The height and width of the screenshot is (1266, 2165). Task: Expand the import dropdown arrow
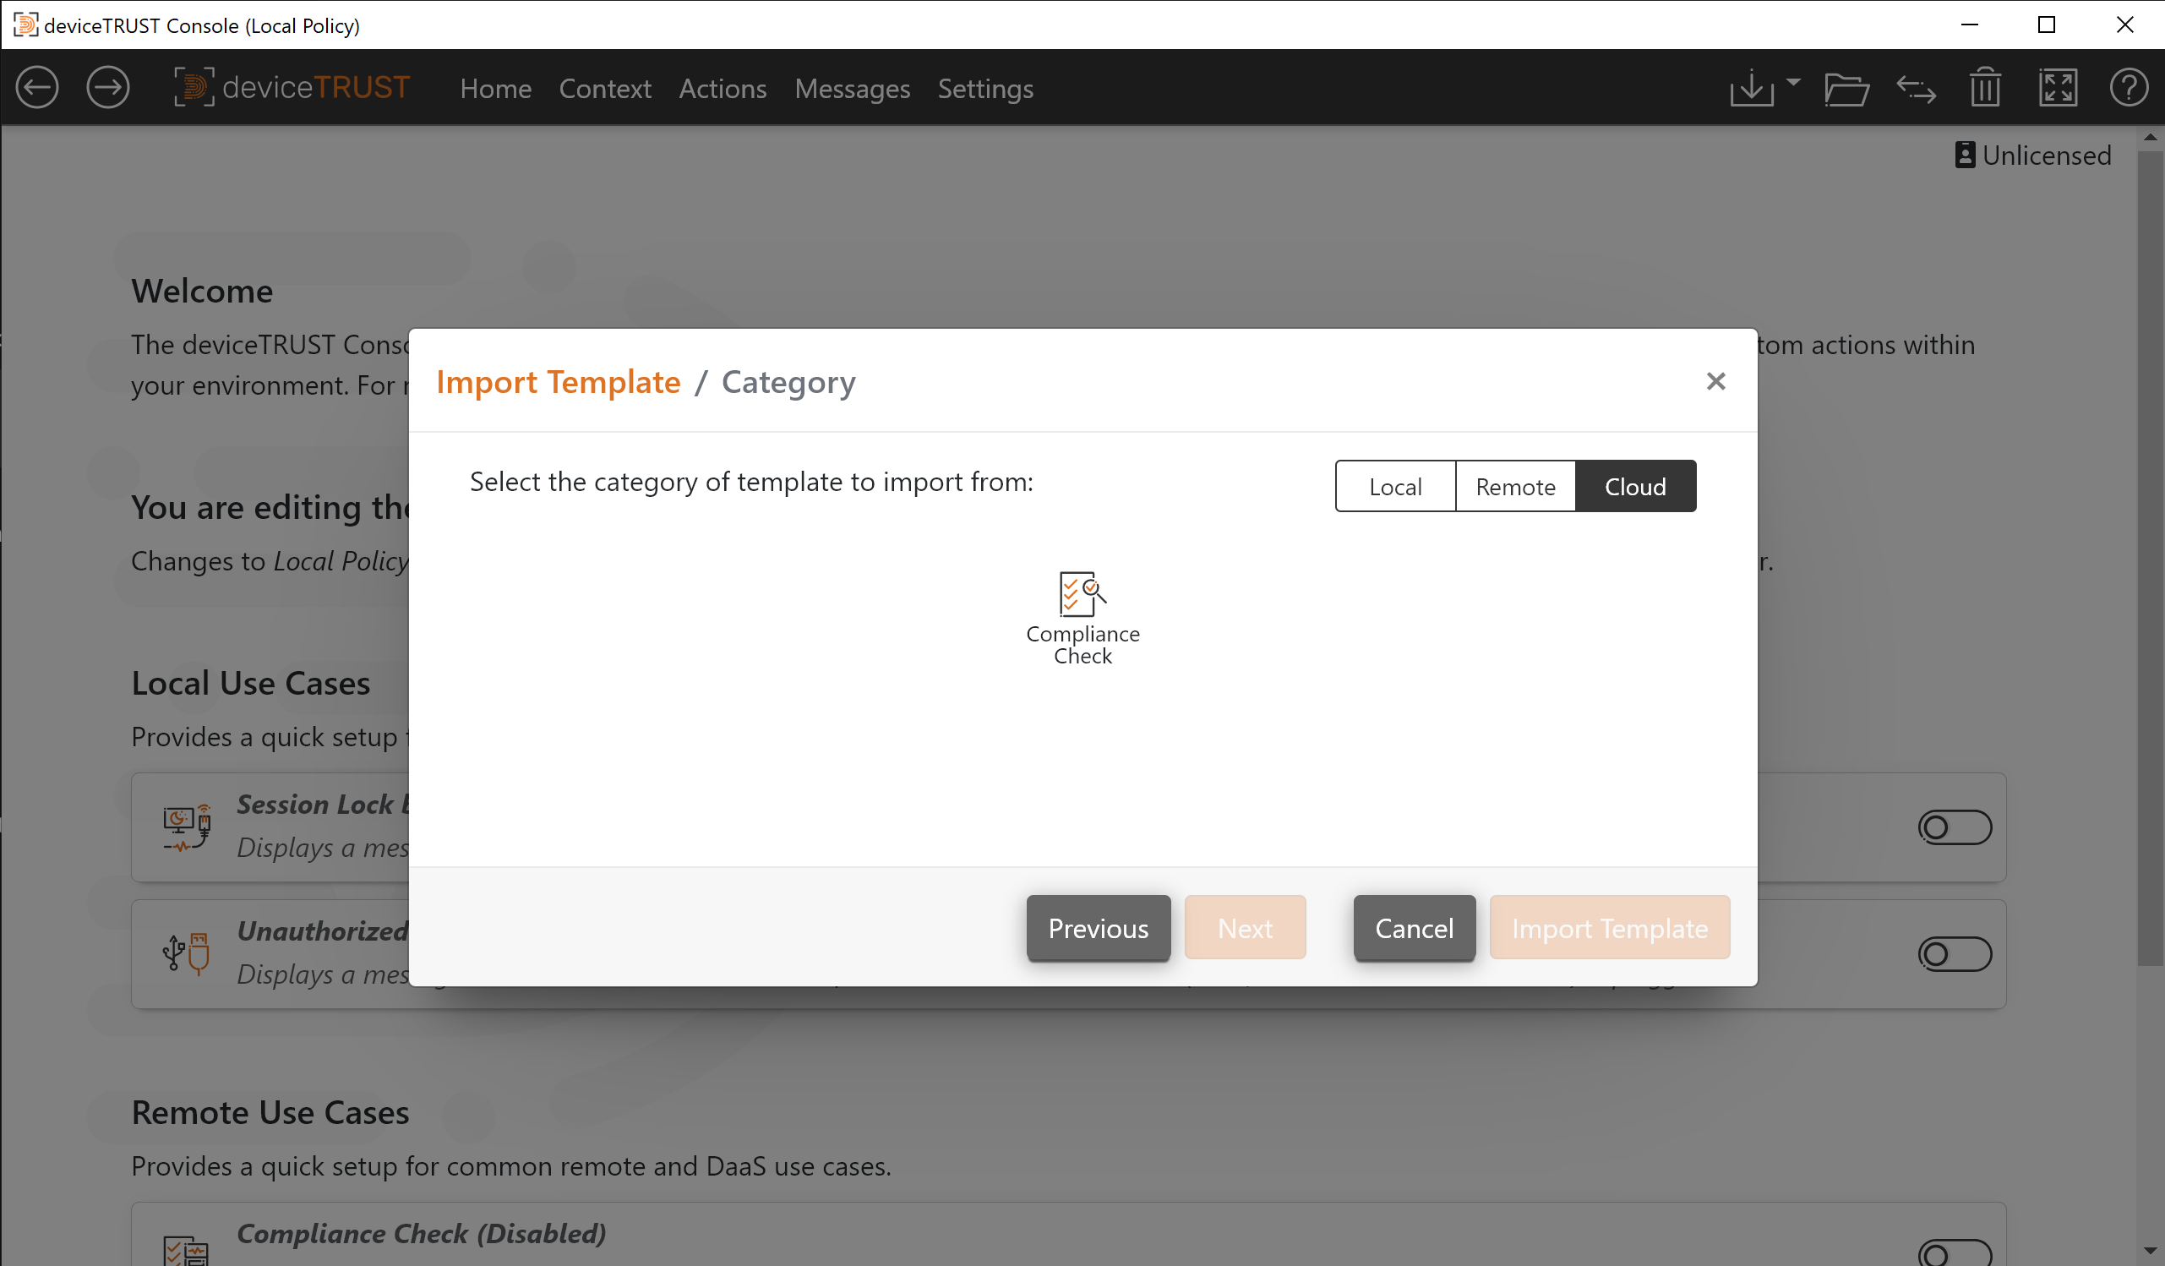coord(1793,82)
